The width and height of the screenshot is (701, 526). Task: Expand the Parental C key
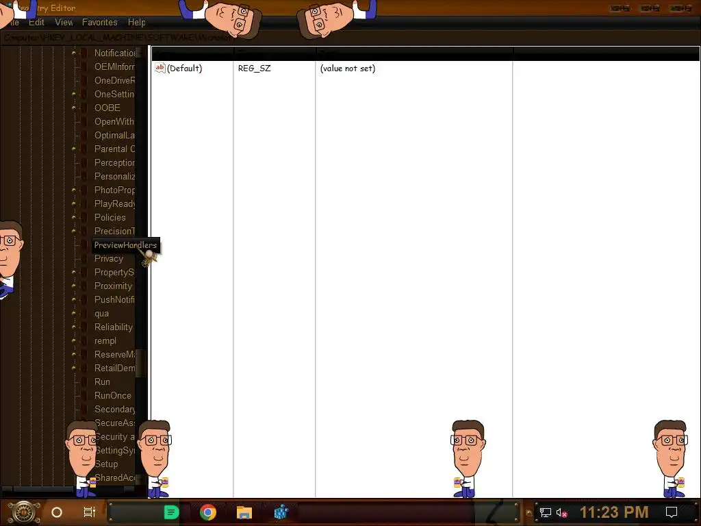(x=74, y=149)
